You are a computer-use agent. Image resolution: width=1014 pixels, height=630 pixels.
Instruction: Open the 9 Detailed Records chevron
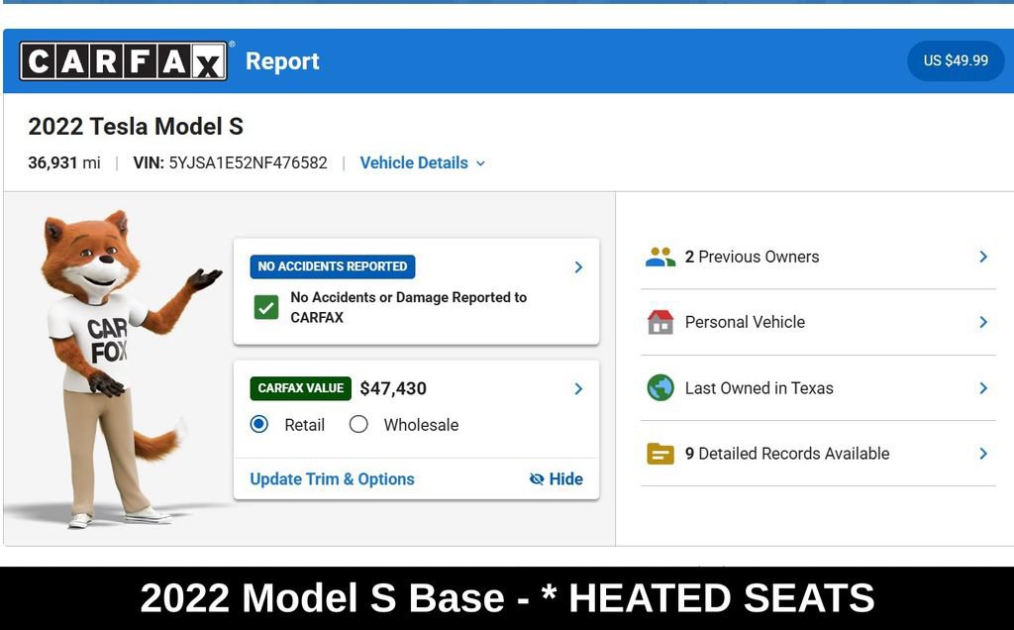point(983,454)
